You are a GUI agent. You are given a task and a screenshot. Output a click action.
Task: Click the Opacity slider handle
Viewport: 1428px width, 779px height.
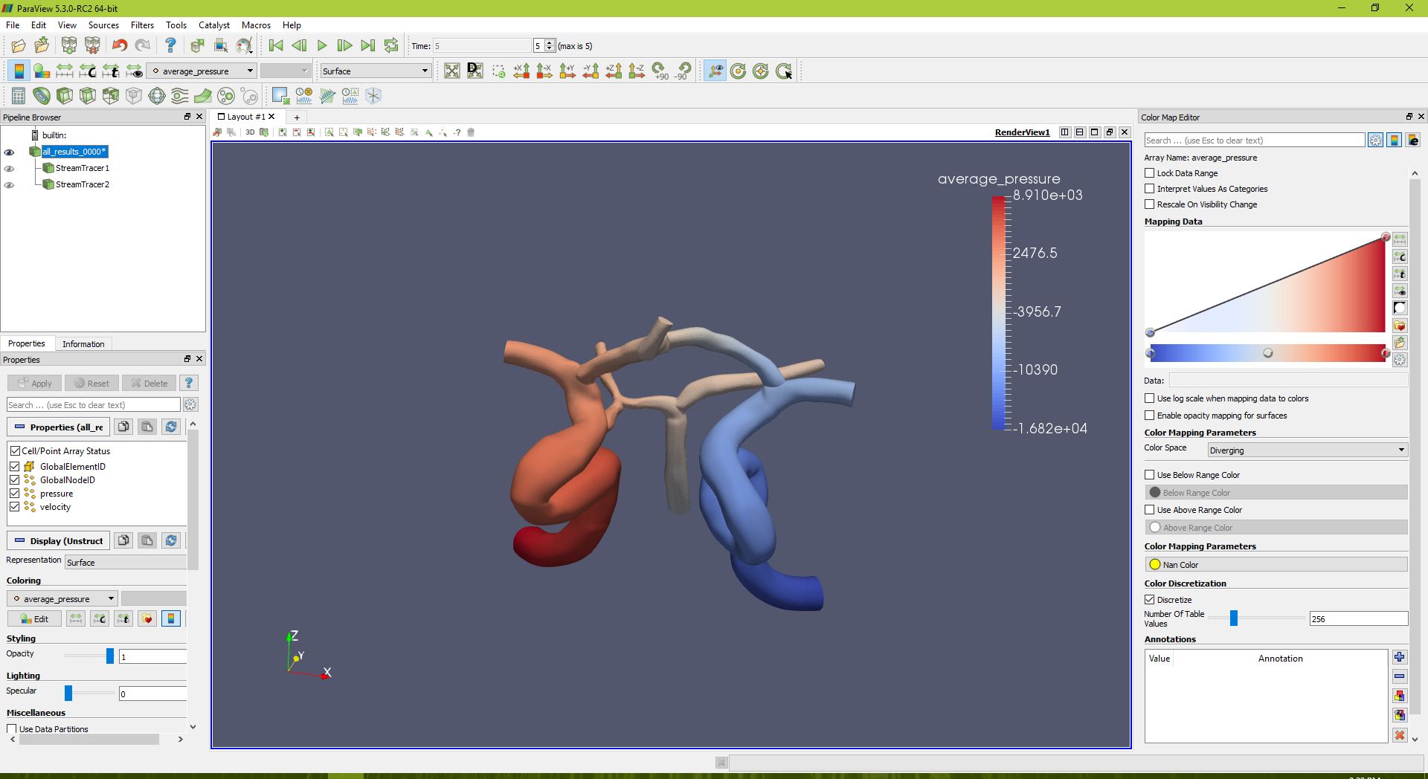[x=110, y=656]
